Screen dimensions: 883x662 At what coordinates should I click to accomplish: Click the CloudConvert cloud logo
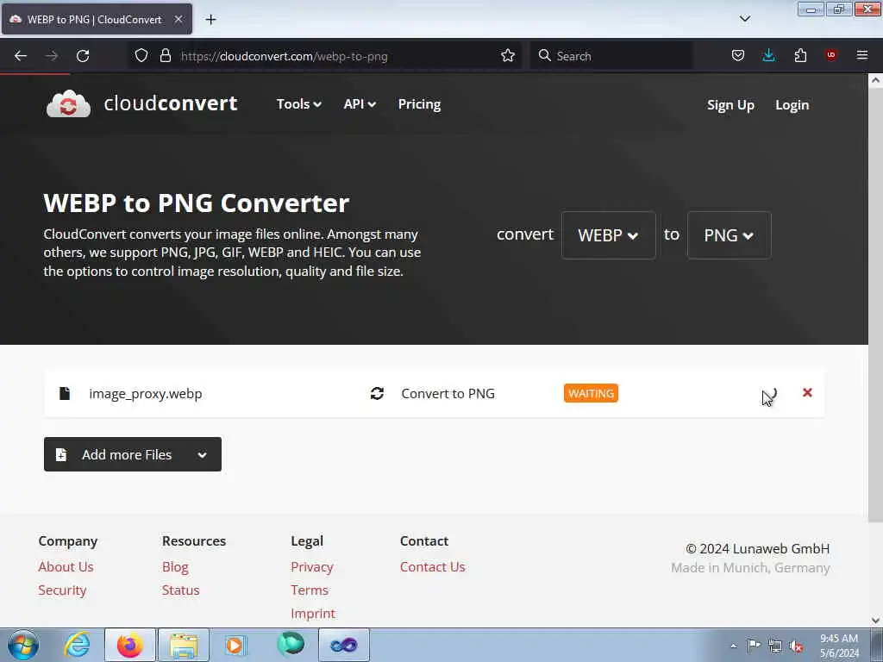coord(68,104)
